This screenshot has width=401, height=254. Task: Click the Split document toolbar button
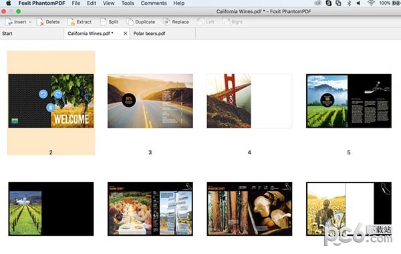[109, 22]
